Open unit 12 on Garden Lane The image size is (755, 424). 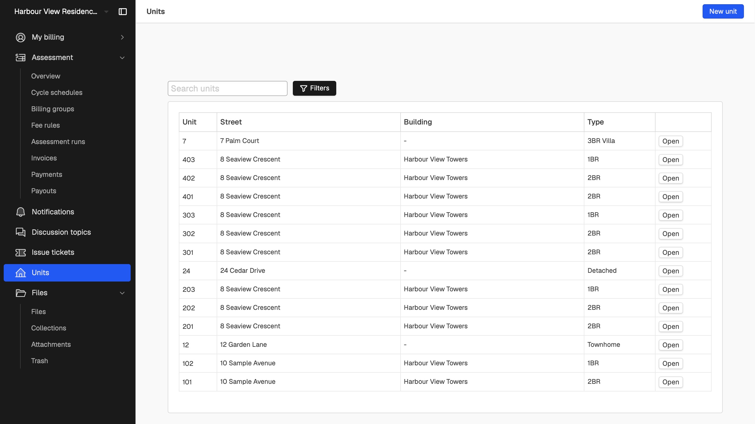tap(671, 345)
